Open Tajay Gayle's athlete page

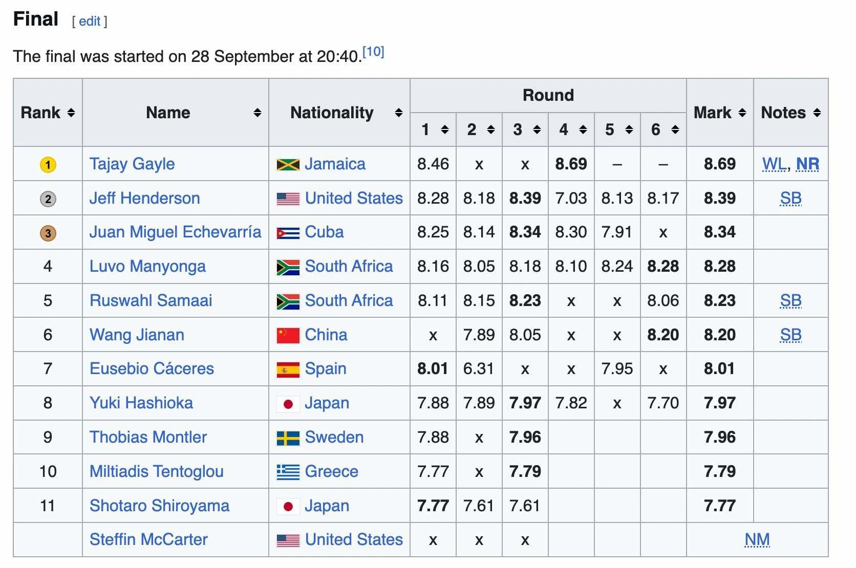point(132,164)
